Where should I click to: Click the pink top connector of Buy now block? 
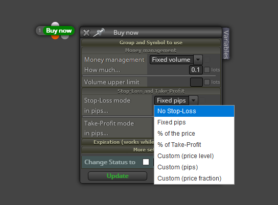click(55, 24)
